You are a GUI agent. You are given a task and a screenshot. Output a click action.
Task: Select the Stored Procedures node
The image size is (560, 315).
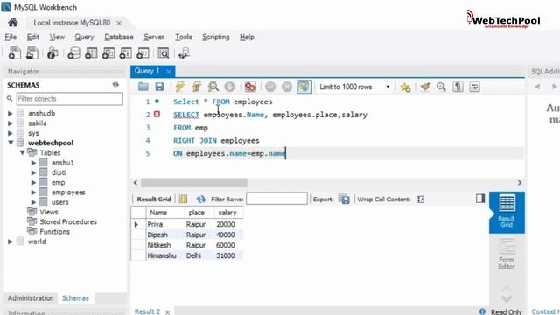click(x=68, y=221)
